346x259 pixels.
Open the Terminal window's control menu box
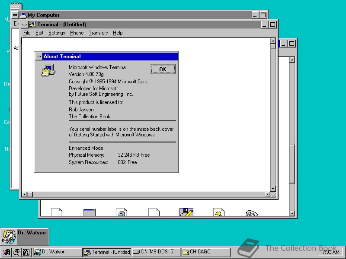(x=25, y=25)
